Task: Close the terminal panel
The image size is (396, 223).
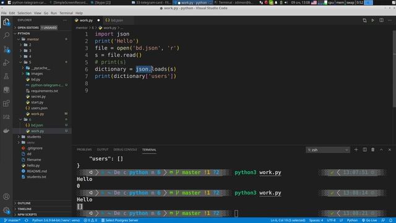Action: click(x=390, y=150)
